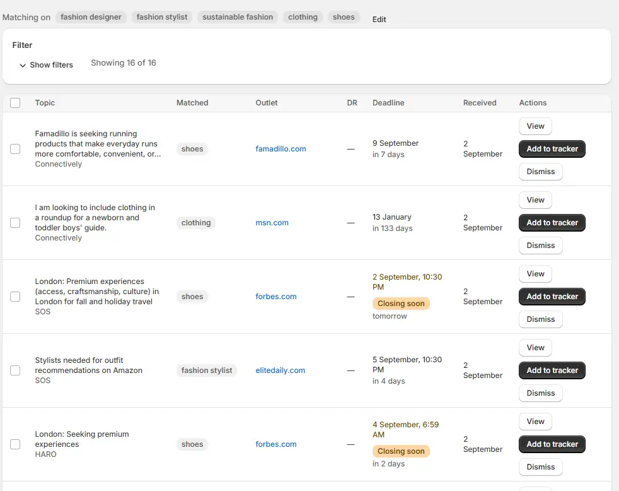Sort by the DR column header
Viewport: 619px width, 491px height.
tap(352, 103)
